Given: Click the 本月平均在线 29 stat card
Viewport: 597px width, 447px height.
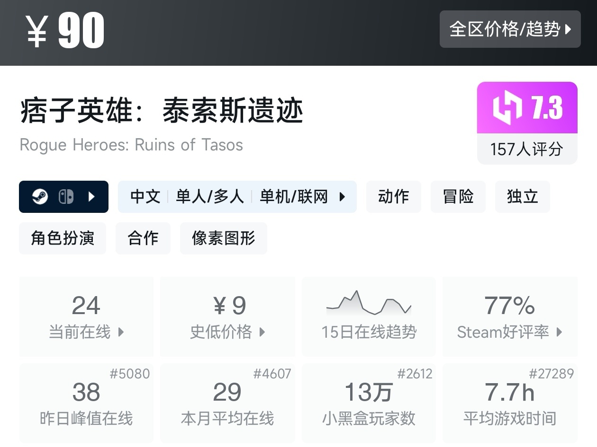Looking at the screenshot, I should [227, 403].
